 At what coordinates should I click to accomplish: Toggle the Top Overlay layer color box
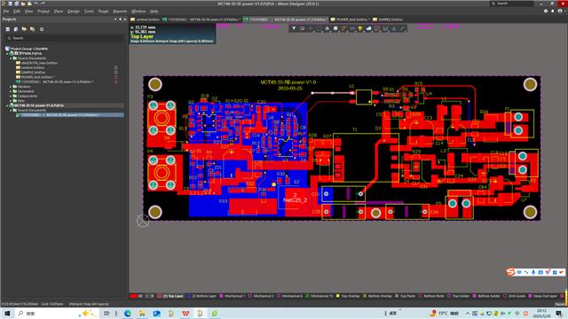(x=337, y=296)
